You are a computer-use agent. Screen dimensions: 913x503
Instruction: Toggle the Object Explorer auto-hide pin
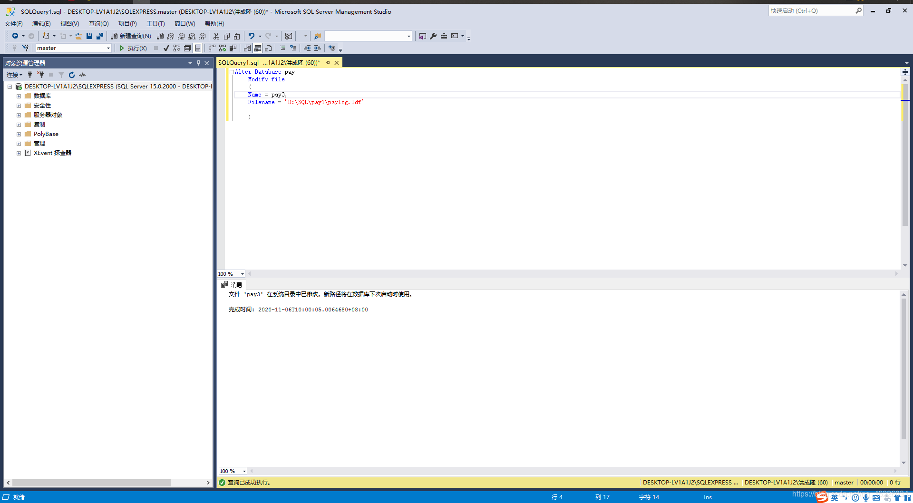(x=198, y=63)
